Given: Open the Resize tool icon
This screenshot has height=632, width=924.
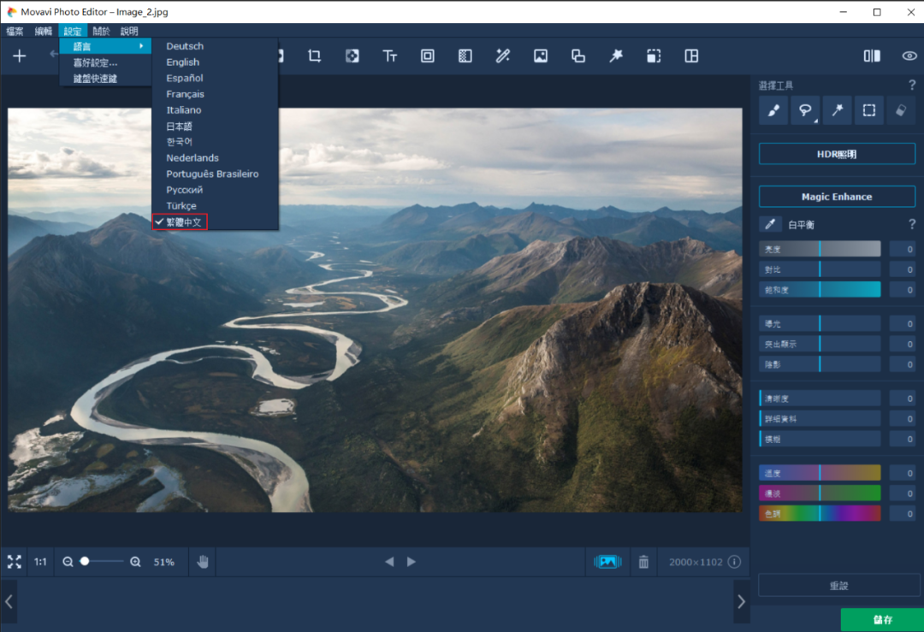Looking at the screenshot, I should coord(654,56).
